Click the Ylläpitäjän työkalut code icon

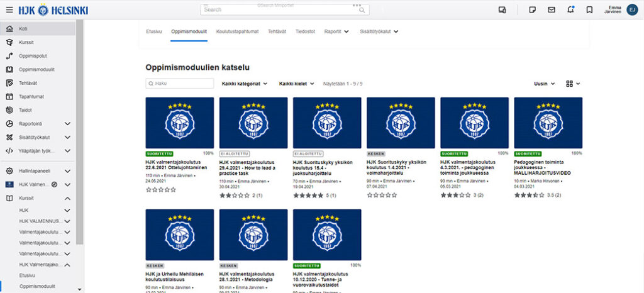tap(10, 151)
